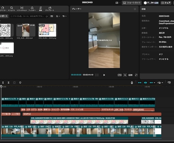Select the システムキッチン text clip
174x143 pixels.
coord(107,110)
